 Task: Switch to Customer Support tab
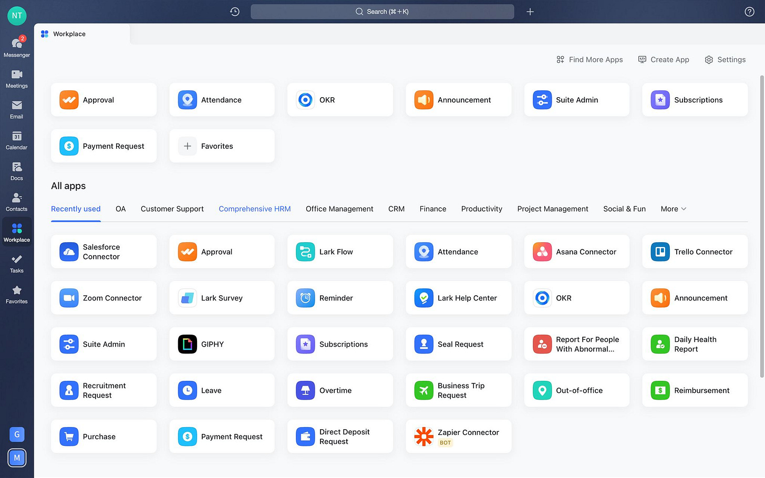(172, 209)
